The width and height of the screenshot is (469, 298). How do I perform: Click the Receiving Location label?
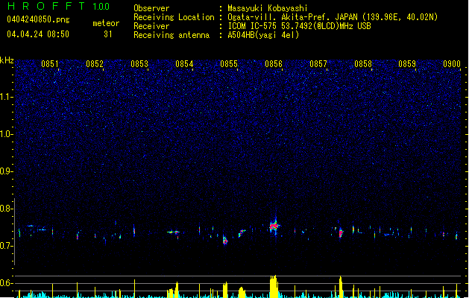point(174,17)
